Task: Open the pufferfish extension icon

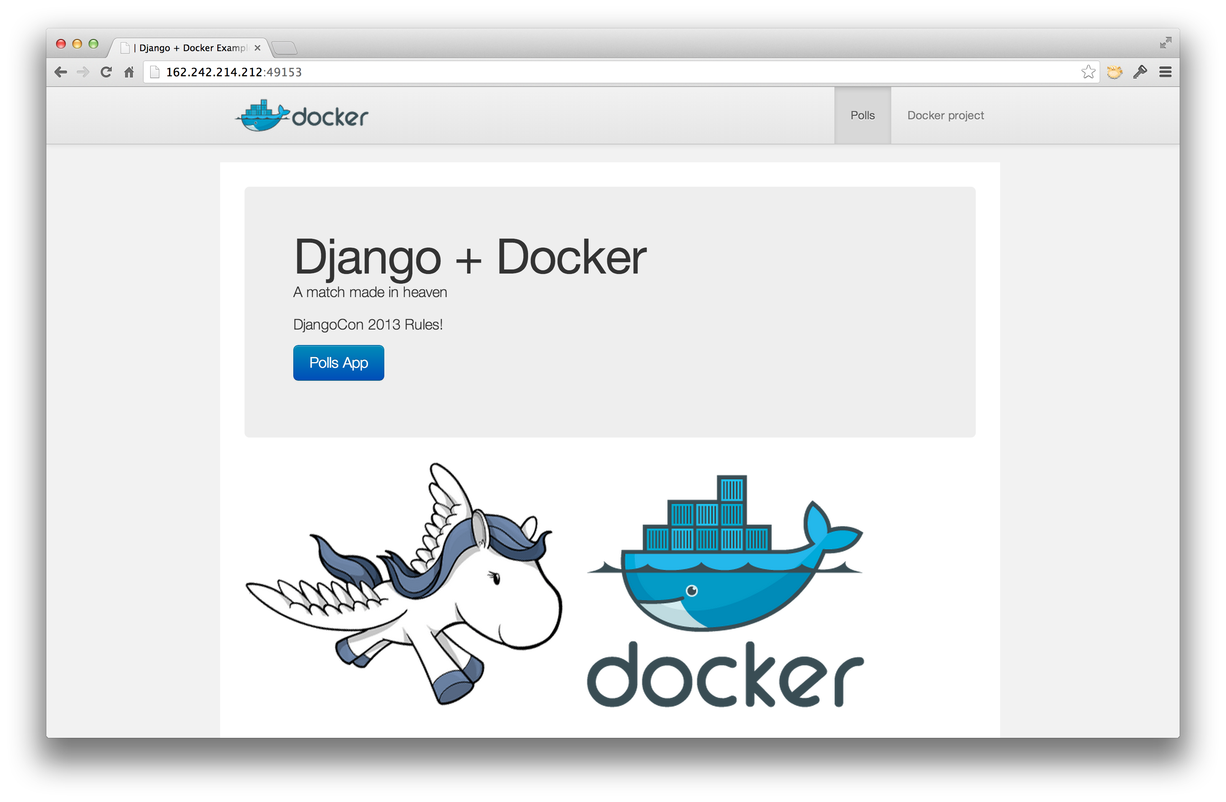Action: [x=1114, y=72]
